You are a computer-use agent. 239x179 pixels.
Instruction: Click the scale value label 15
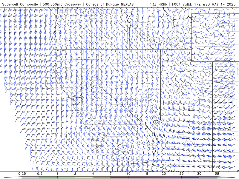pyautogui.click(x=146, y=174)
